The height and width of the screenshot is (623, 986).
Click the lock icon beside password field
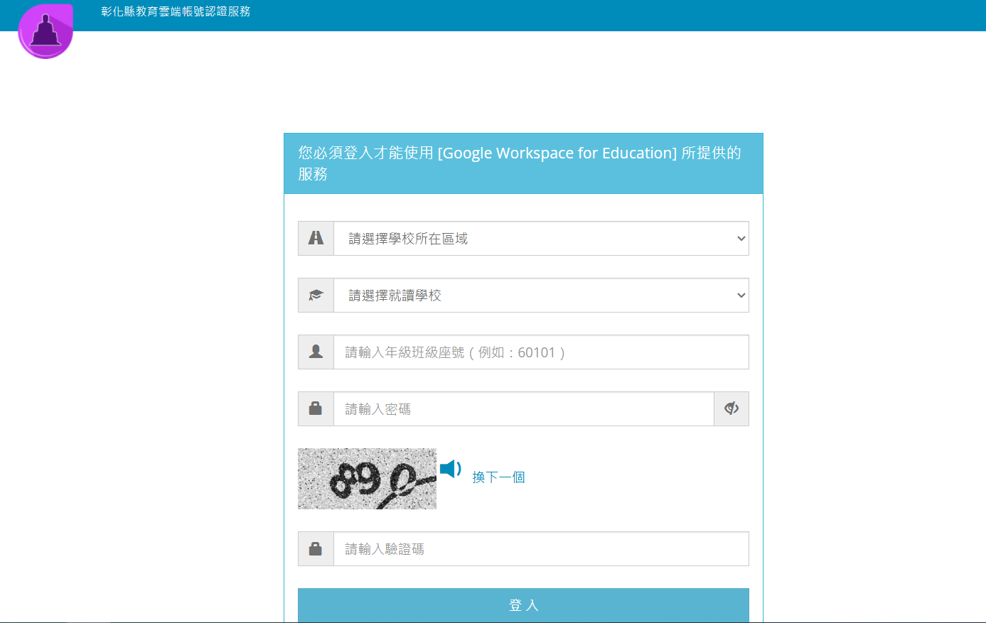(x=316, y=408)
